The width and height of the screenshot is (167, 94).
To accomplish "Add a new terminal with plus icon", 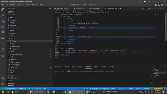I will (153, 67).
